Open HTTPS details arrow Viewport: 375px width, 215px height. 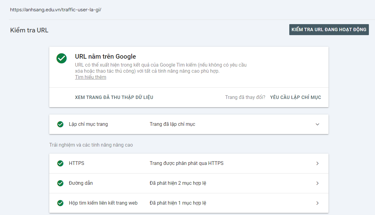(x=317, y=163)
